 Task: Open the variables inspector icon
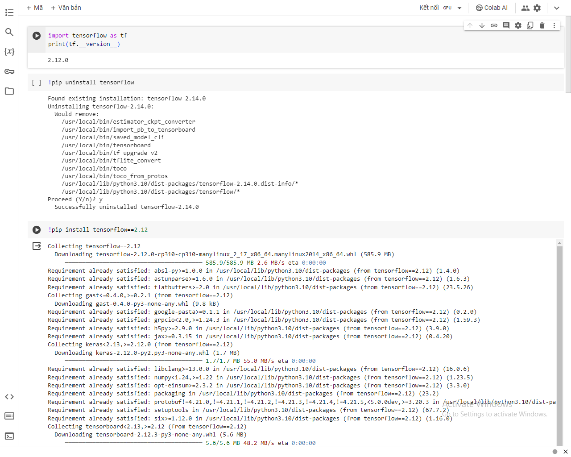tap(9, 51)
